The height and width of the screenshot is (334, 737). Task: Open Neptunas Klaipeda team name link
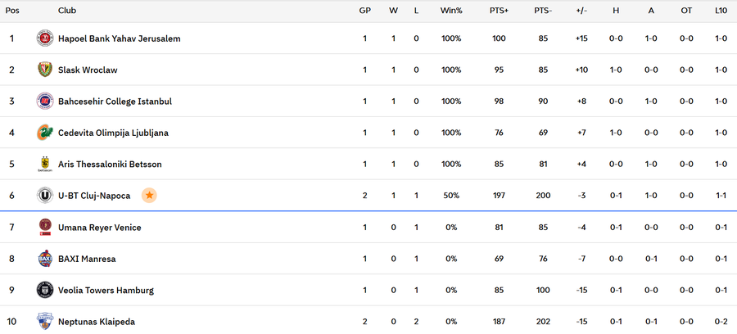click(96, 322)
